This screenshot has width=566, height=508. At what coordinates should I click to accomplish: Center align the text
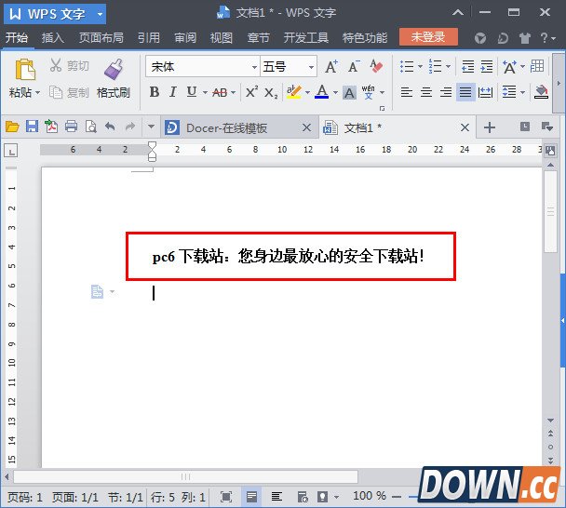[x=426, y=92]
